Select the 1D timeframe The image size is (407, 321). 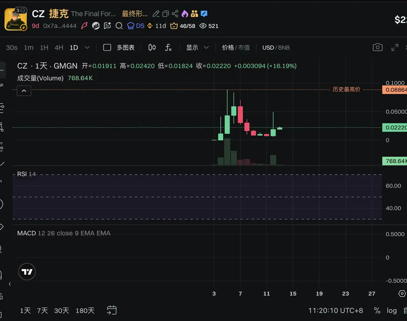pyautogui.click(x=74, y=48)
